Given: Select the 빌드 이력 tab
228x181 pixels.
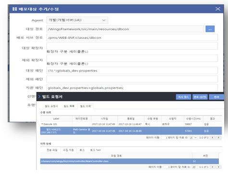Looking at the screenshot, I should tap(86, 106).
